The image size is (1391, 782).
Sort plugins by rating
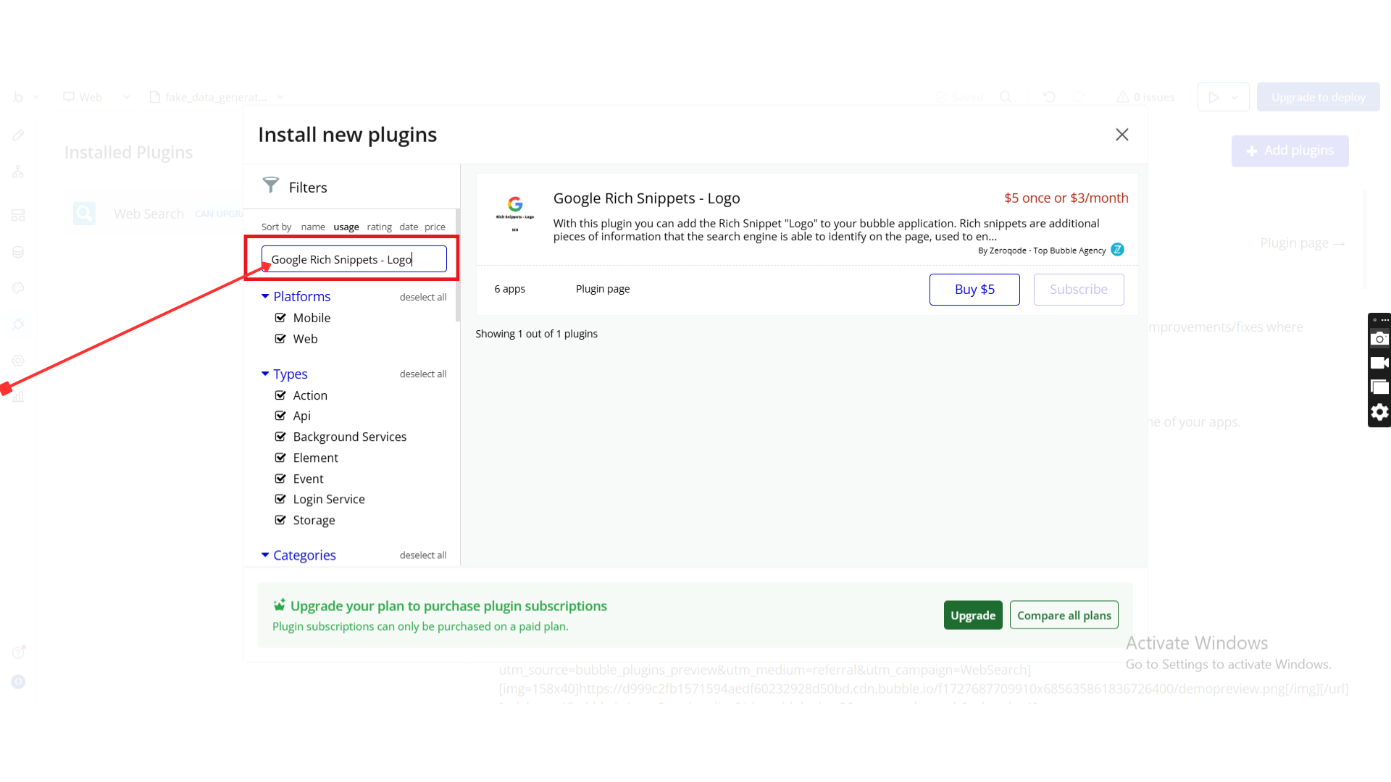pos(379,227)
